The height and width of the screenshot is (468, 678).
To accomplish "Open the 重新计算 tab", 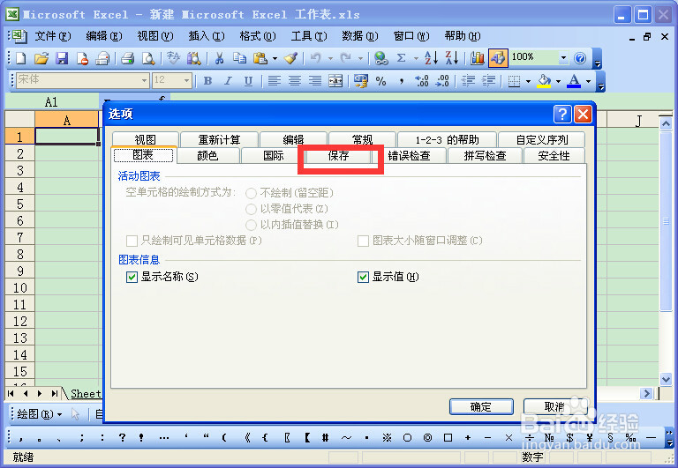I will click(x=219, y=139).
